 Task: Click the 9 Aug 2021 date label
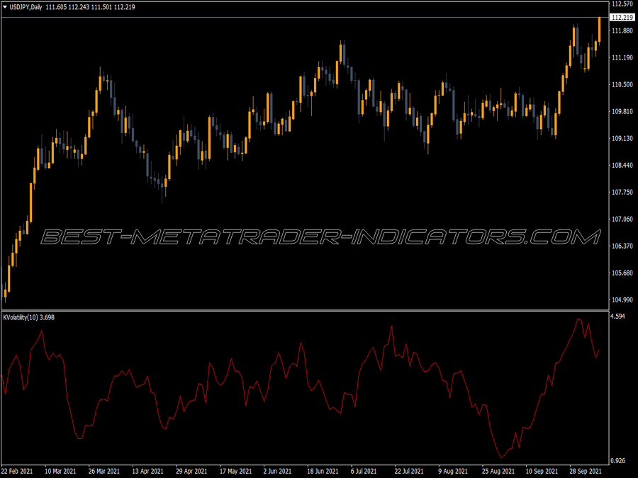click(x=453, y=472)
